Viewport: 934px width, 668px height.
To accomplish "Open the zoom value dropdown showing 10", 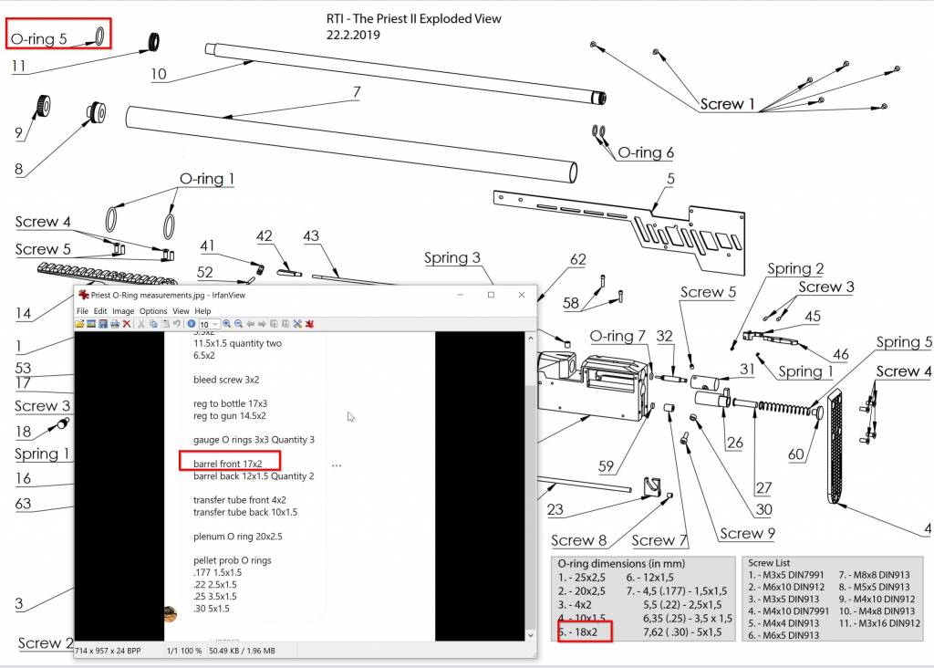I will (x=210, y=324).
